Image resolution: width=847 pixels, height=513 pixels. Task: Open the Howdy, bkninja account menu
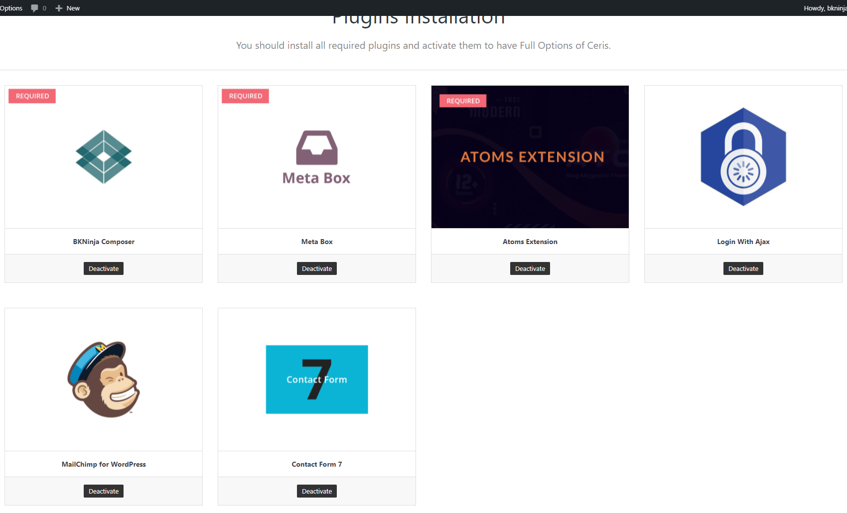click(825, 8)
